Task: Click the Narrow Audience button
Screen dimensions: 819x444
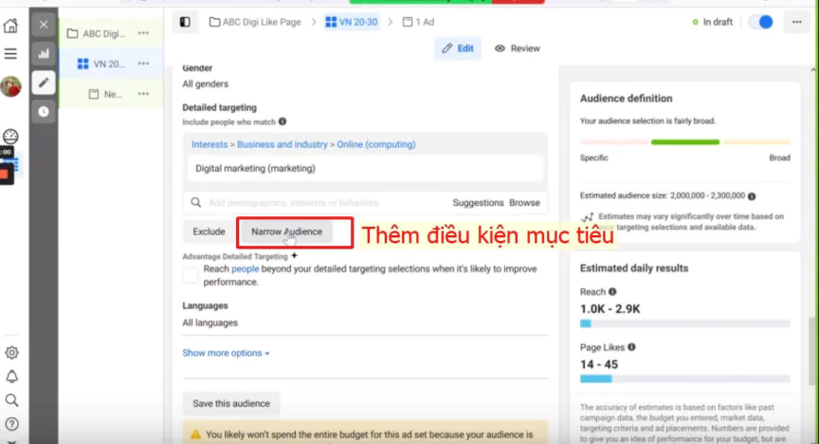Action: click(286, 231)
